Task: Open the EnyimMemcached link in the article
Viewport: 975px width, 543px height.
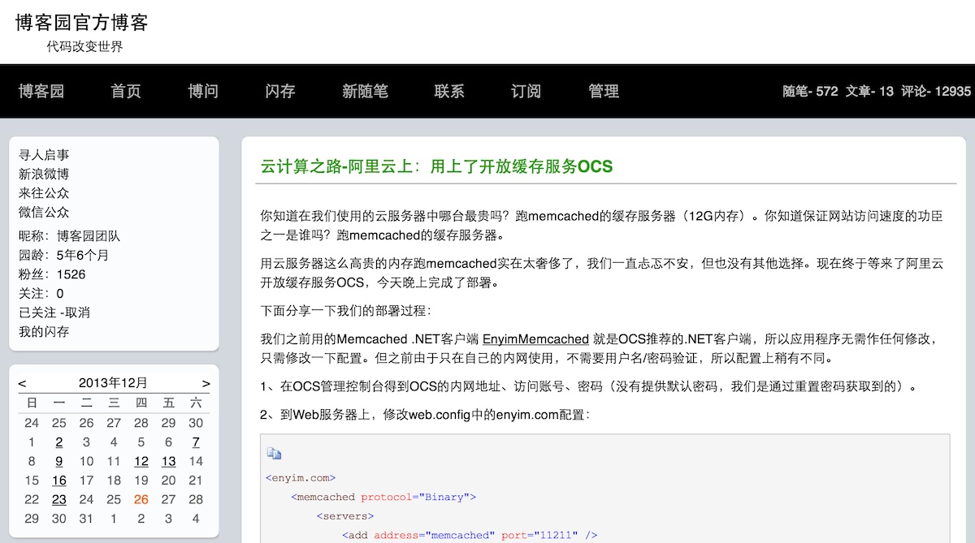Action: click(x=535, y=339)
